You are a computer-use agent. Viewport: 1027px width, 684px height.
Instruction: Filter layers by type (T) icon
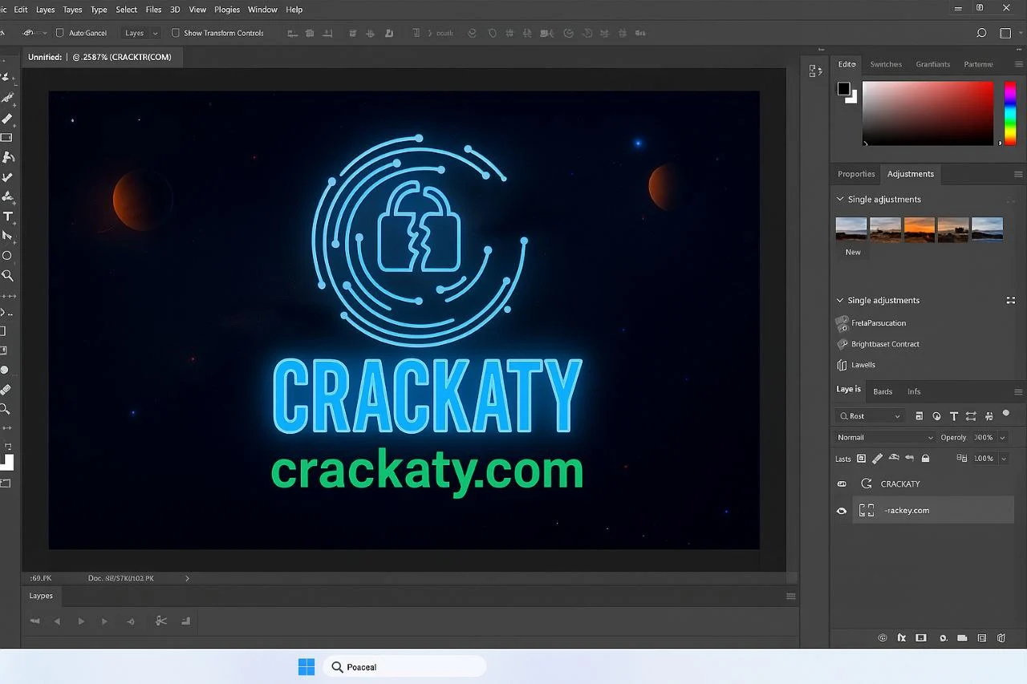[954, 416]
